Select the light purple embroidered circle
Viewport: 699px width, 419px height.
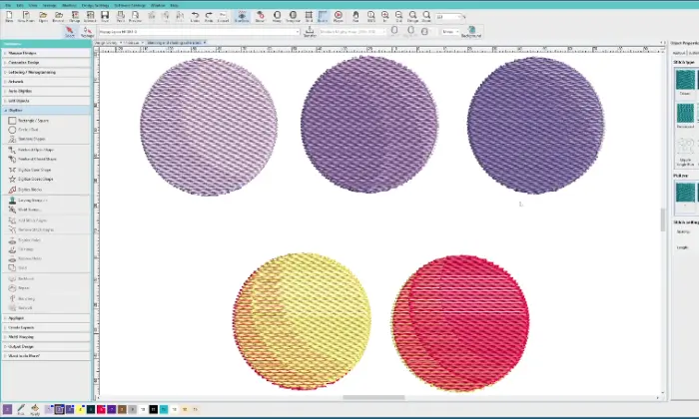(x=209, y=127)
